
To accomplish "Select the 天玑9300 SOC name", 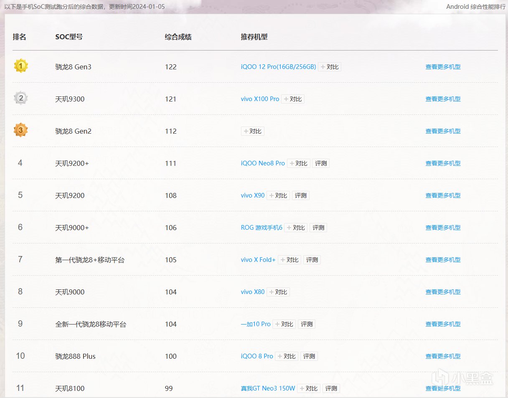I will point(70,99).
